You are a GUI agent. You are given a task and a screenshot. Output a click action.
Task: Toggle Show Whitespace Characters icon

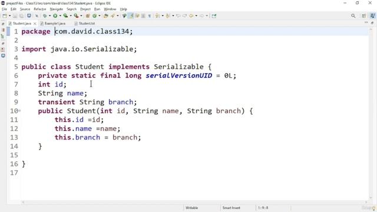(x=150, y=16)
